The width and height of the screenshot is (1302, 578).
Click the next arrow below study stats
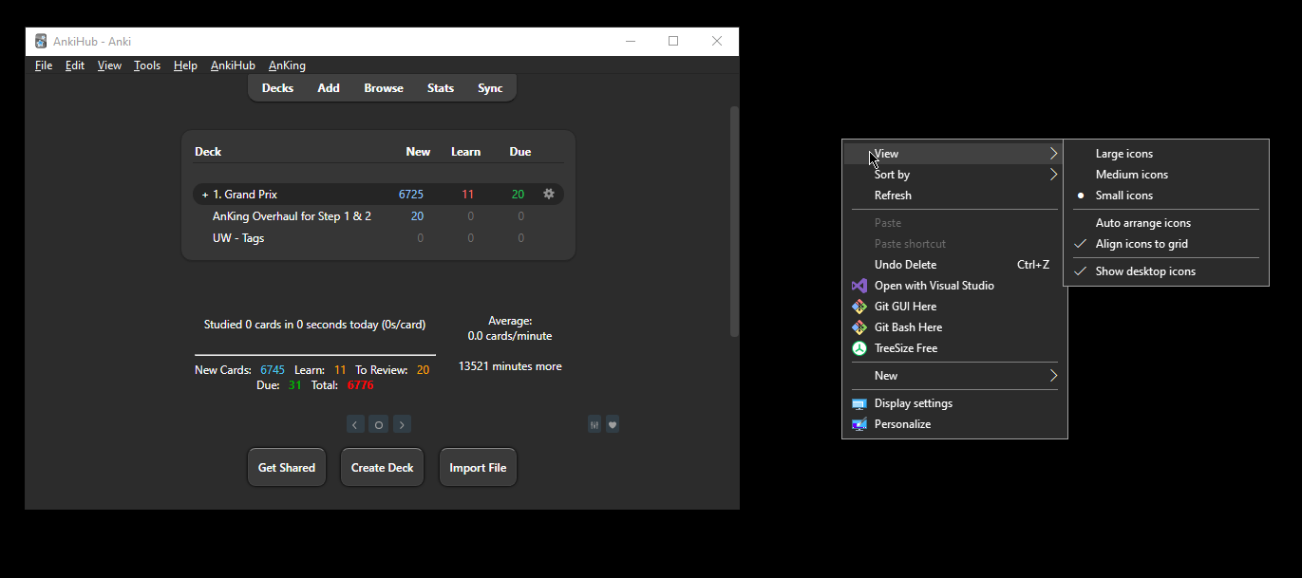tap(402, 424)
